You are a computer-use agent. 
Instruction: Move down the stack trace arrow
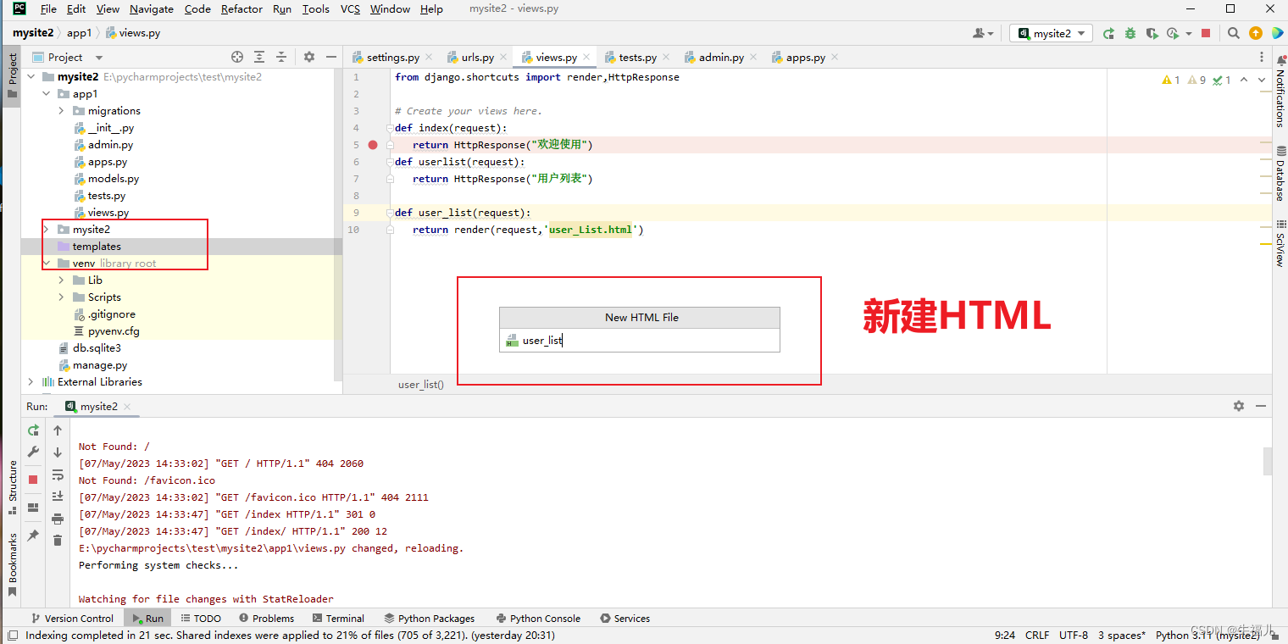coord(58,452)
